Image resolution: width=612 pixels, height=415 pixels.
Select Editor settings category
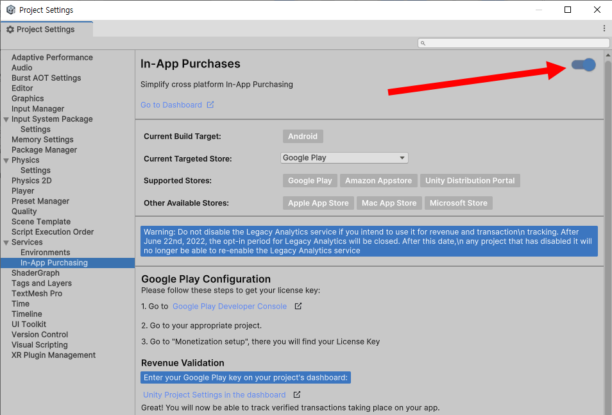tap(22, 89)
